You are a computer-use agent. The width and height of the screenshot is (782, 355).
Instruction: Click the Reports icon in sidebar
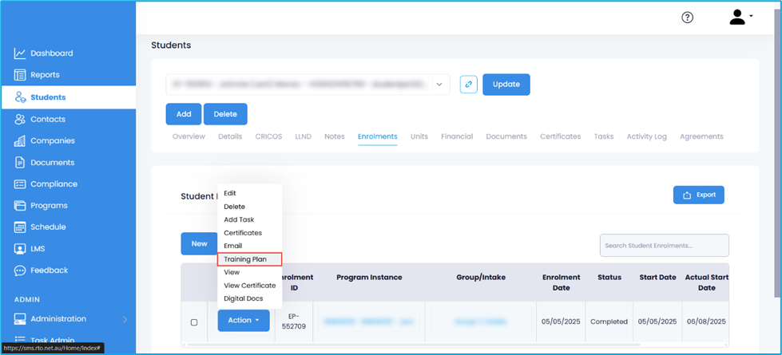pyautogui.click(x=20, y=75)
